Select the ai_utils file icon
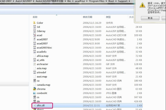The width and height of the screenshot is (166, 110). (35, 60)
